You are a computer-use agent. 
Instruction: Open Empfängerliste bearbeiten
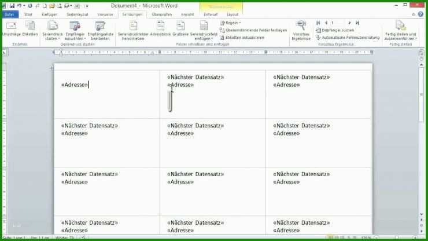(x=100, y=30)
